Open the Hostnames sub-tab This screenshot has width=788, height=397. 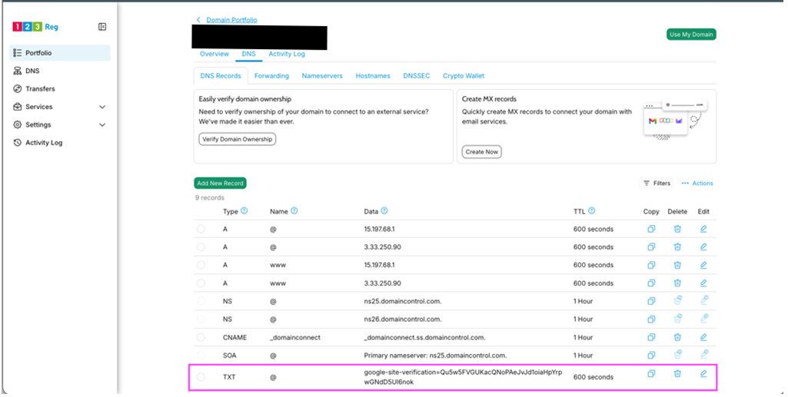tap(373, 76)
